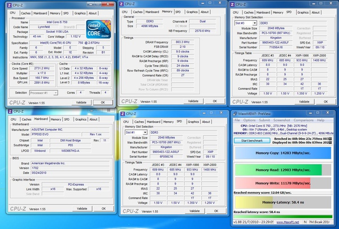The width and height of the screenshot is (339, 229).
Task: Click Serial Number 6F056C16
Action: pyautogui.click(x=166, y=157)
